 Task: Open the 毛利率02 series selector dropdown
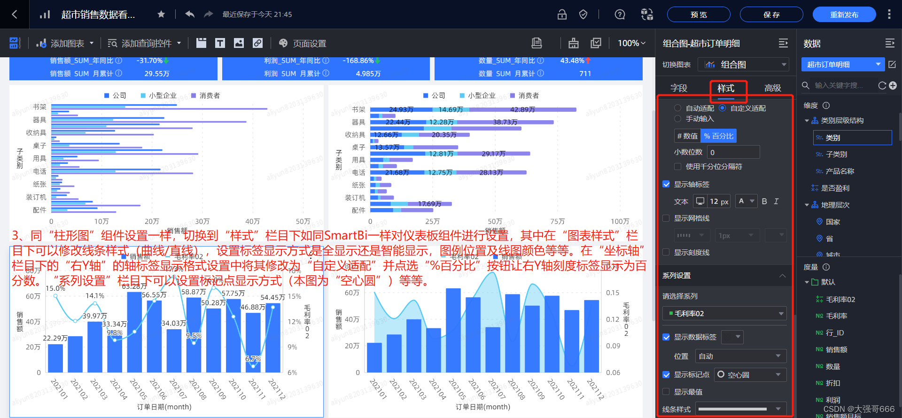pyautogui.click(x=724, y=313)
